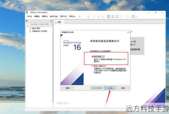Screen dimensions: 169x114
Task: Click the 帮助 button in the wizard
Action: (x=68, y=88)
